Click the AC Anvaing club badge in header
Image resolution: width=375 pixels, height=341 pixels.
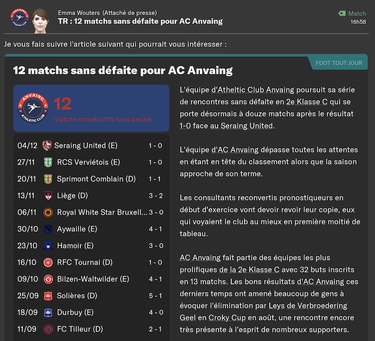coord(19,18)
